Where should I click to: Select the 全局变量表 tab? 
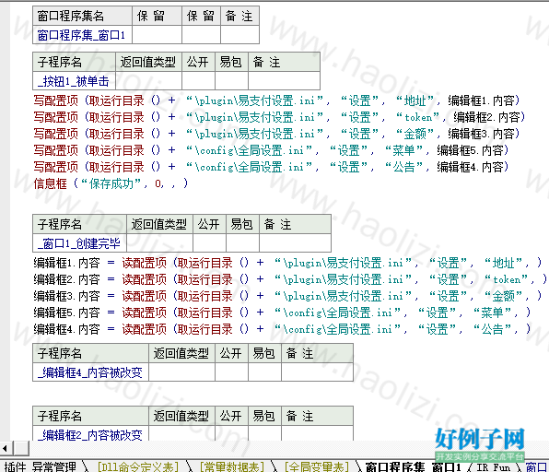tap(317, 466)
